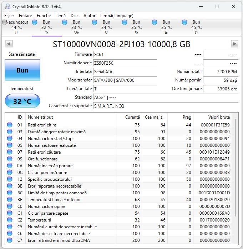Click the Număr rotații value 7200 RPM

tap(221, 71)
